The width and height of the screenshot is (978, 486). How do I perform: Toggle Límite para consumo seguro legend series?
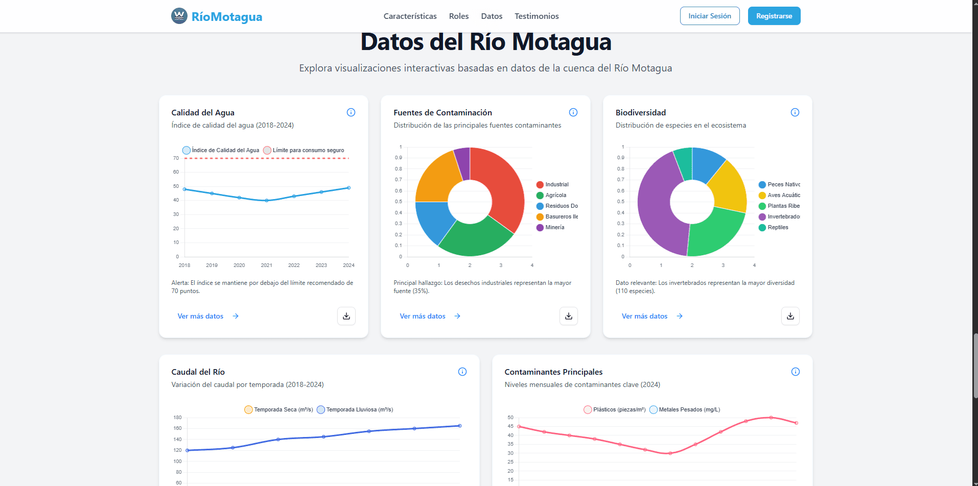[x=304, y=150]
